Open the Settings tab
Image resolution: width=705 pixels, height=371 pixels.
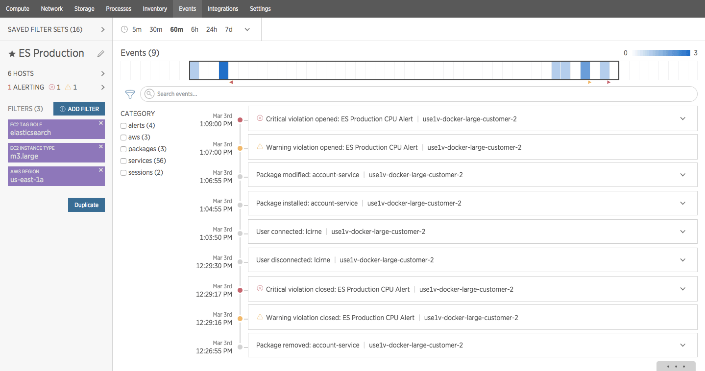tap(260, 8)
